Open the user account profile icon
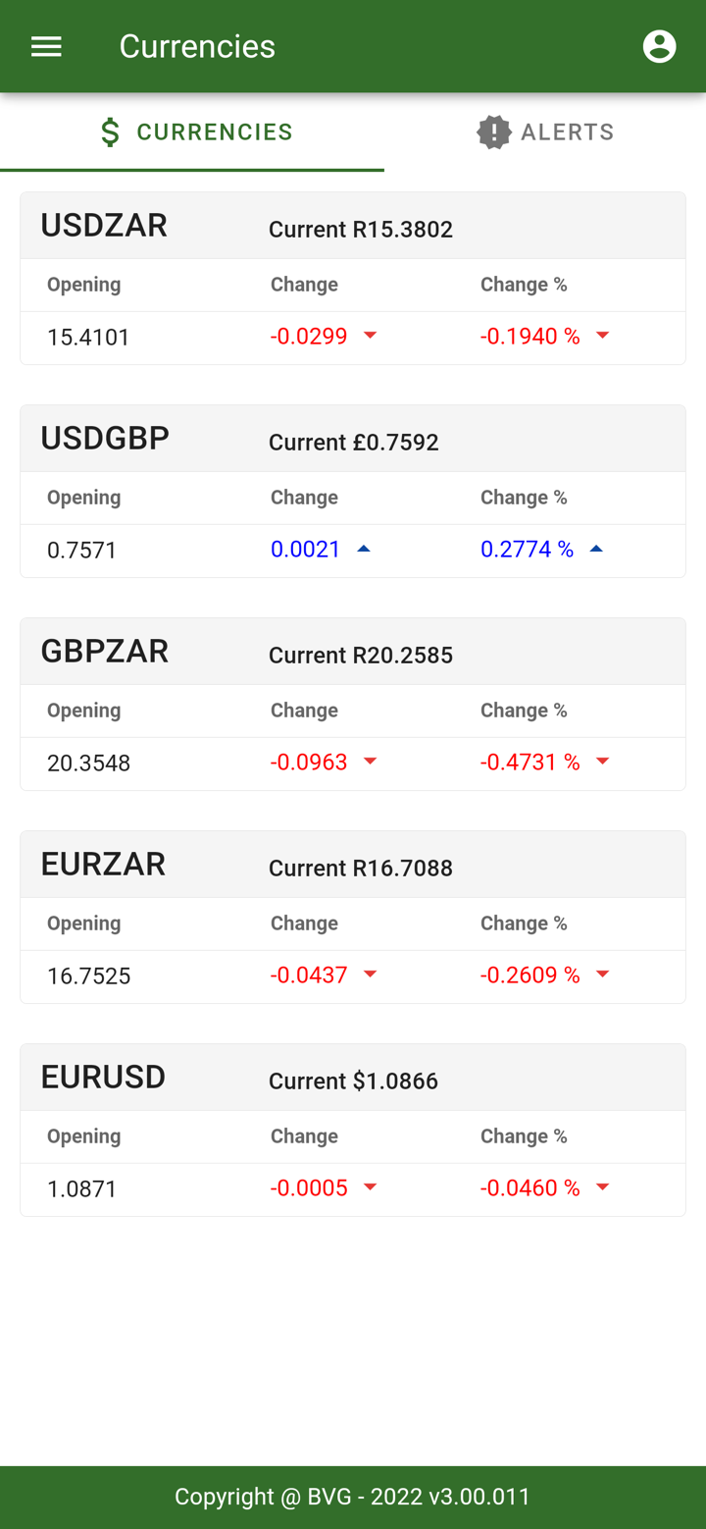706x1529 pixels. pyautogui.click(x=659, y=46)
